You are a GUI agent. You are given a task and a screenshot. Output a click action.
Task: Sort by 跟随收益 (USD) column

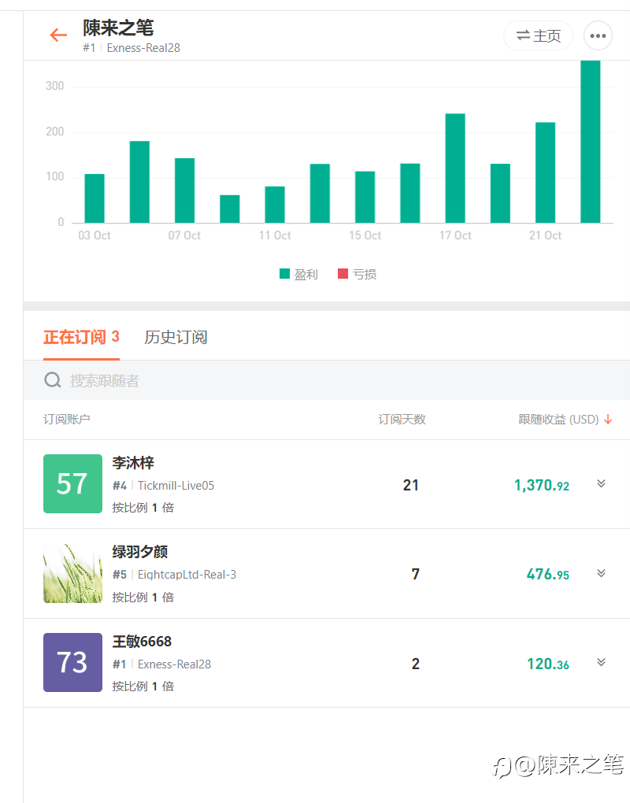[565, 420]
